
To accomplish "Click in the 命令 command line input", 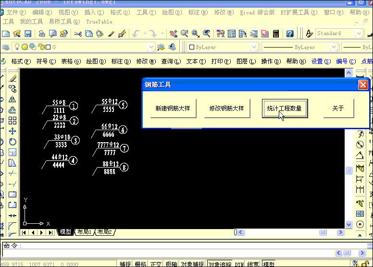I will [x=186, y=246].
